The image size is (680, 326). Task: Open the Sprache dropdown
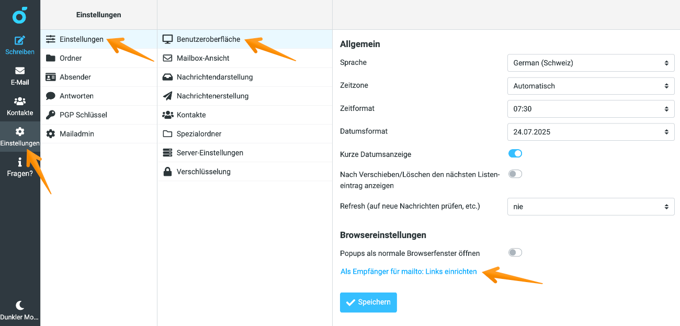[x=591, y=63]
